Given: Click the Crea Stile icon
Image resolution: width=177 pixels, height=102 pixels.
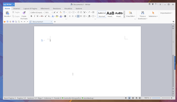Looking at the screenshot, I should point(130,13).
